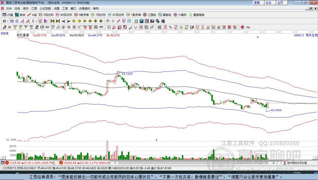Click the Dn=44.2775 indicator value
The width and height of the screenshot is (318, 180).
pyautogui.click(x=95, y=35)
